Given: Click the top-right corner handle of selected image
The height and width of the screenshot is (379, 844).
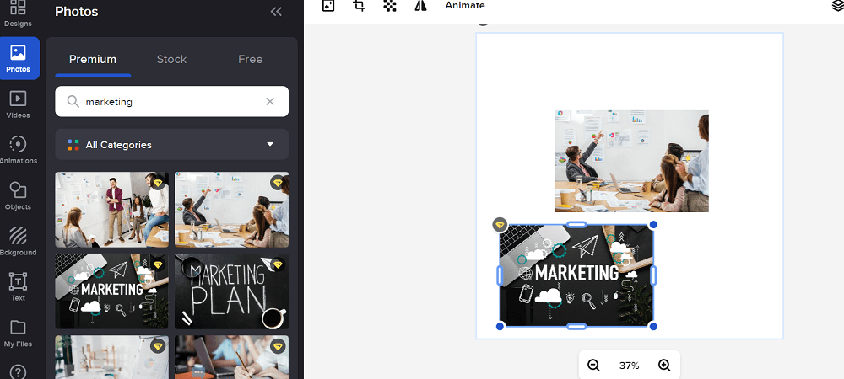Looking at the screenshot, I should [x=653, y=224].
